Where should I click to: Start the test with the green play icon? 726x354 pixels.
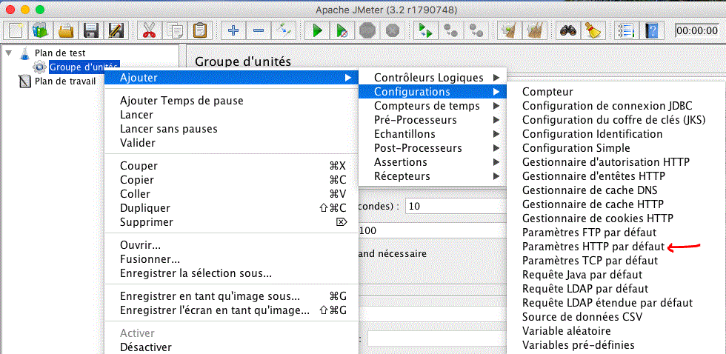point(317,31)
